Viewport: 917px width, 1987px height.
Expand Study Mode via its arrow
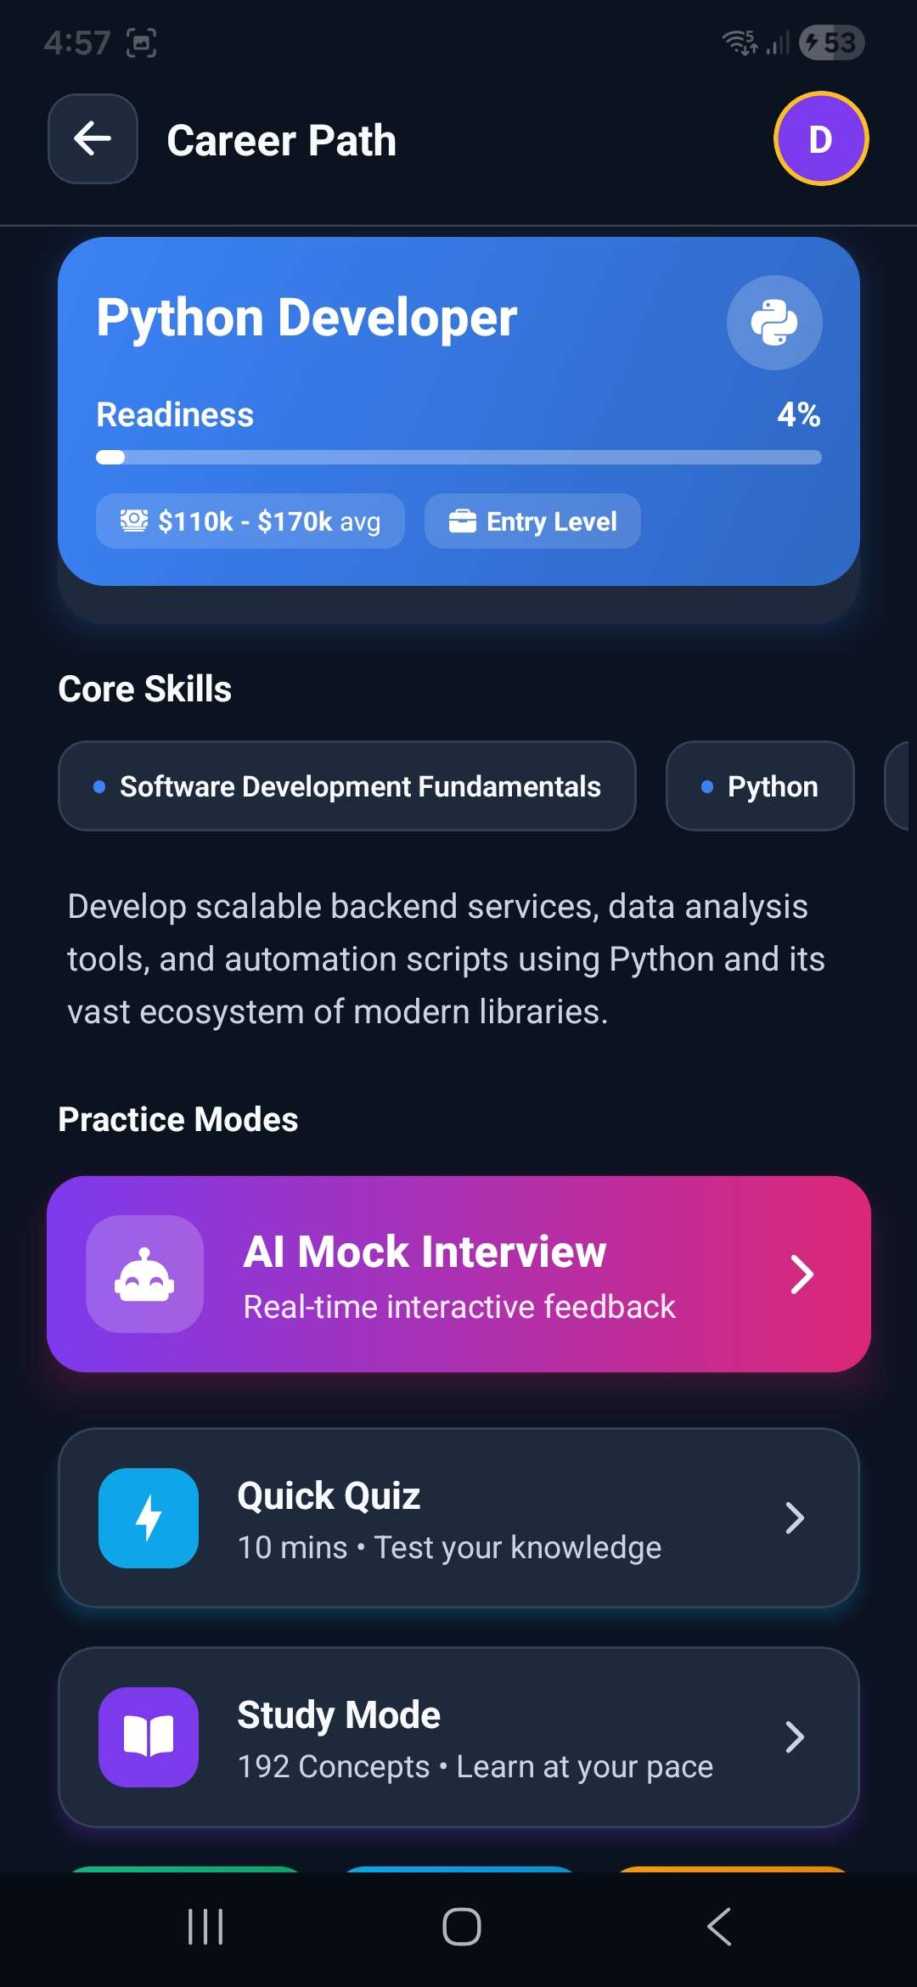click(x=794, y=1737)
